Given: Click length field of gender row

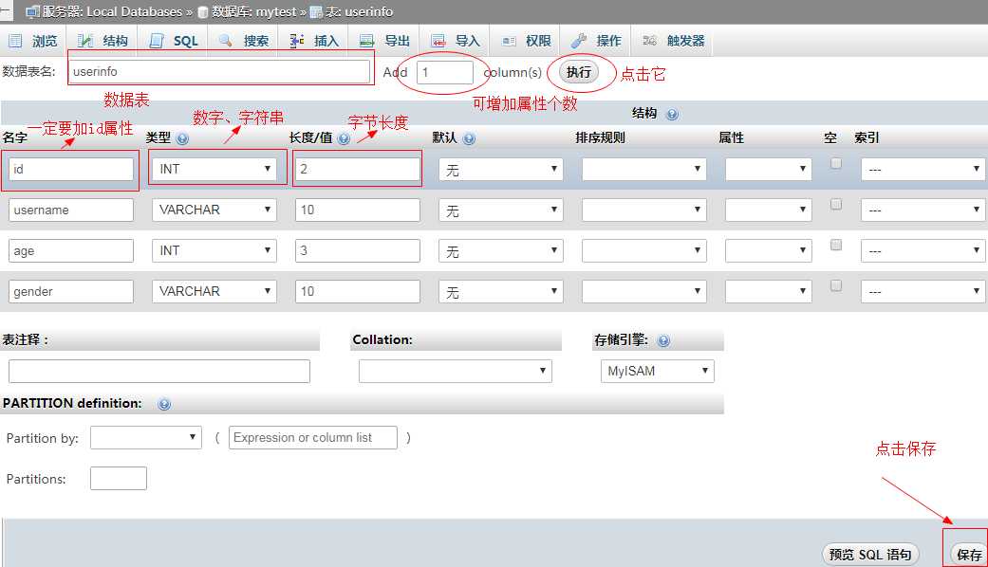Looking at the screenshot, I should tap(357, 291).
